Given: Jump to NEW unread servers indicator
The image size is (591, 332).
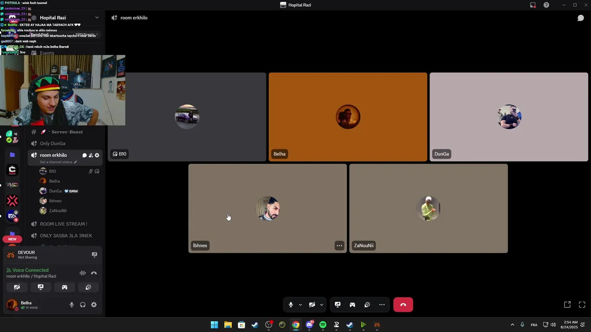Looking at the screenshot, I should pos(12,239).
